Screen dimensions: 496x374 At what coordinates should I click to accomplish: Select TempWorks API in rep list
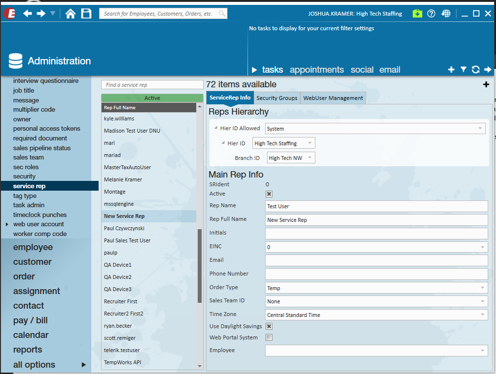click(149, 362)
